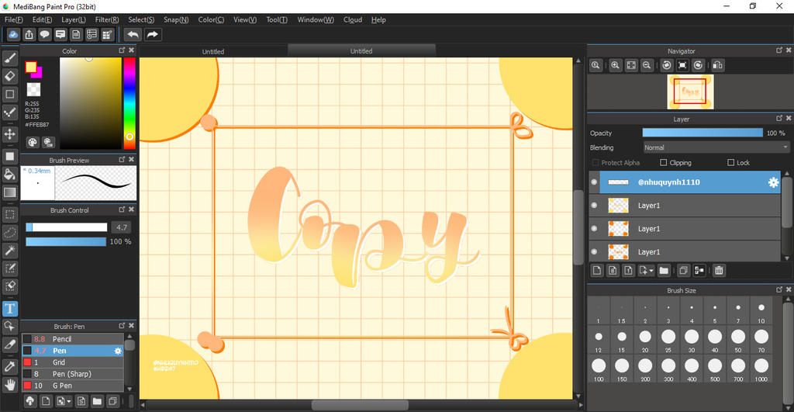Select the Lasso tool
The height and width of the screenshot is (412, 794).
coord(9,232)
